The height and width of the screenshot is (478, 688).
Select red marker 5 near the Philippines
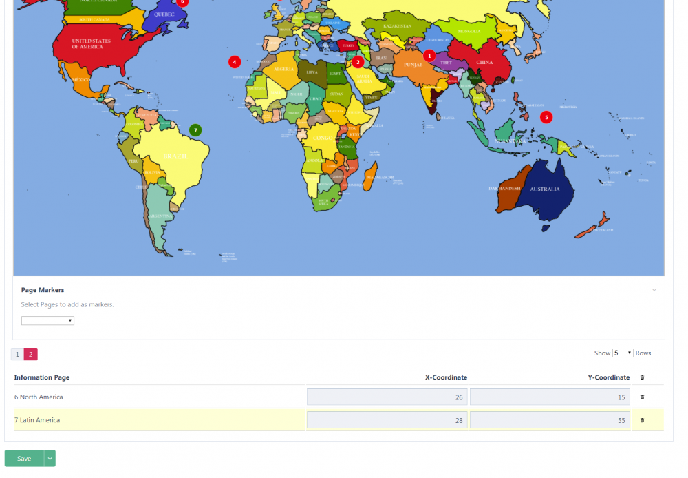point(546,117)
